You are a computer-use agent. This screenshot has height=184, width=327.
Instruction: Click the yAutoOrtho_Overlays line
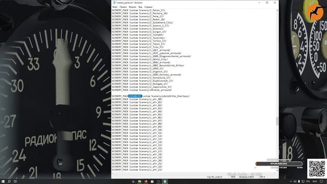151,96
